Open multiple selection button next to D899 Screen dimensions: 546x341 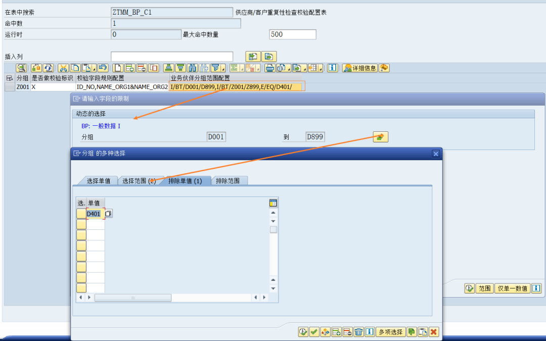(380, 137)
